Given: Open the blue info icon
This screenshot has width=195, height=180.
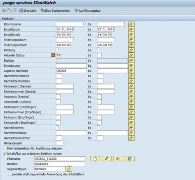Looking at the screenshot, I should coord(15,10).
